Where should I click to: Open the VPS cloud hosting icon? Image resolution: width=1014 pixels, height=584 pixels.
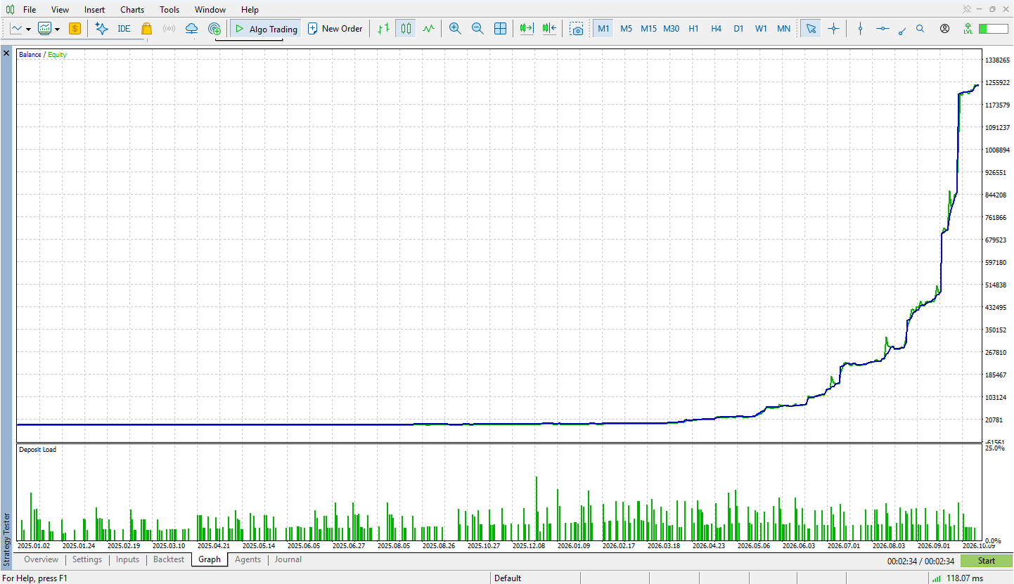[x=191, y=29]
